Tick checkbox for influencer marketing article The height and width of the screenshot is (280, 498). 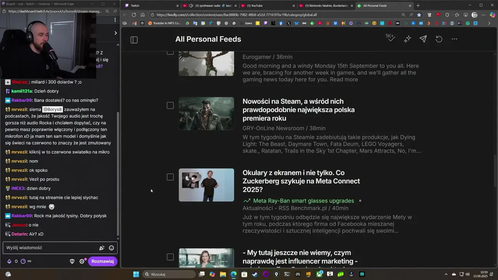point(170,257)
